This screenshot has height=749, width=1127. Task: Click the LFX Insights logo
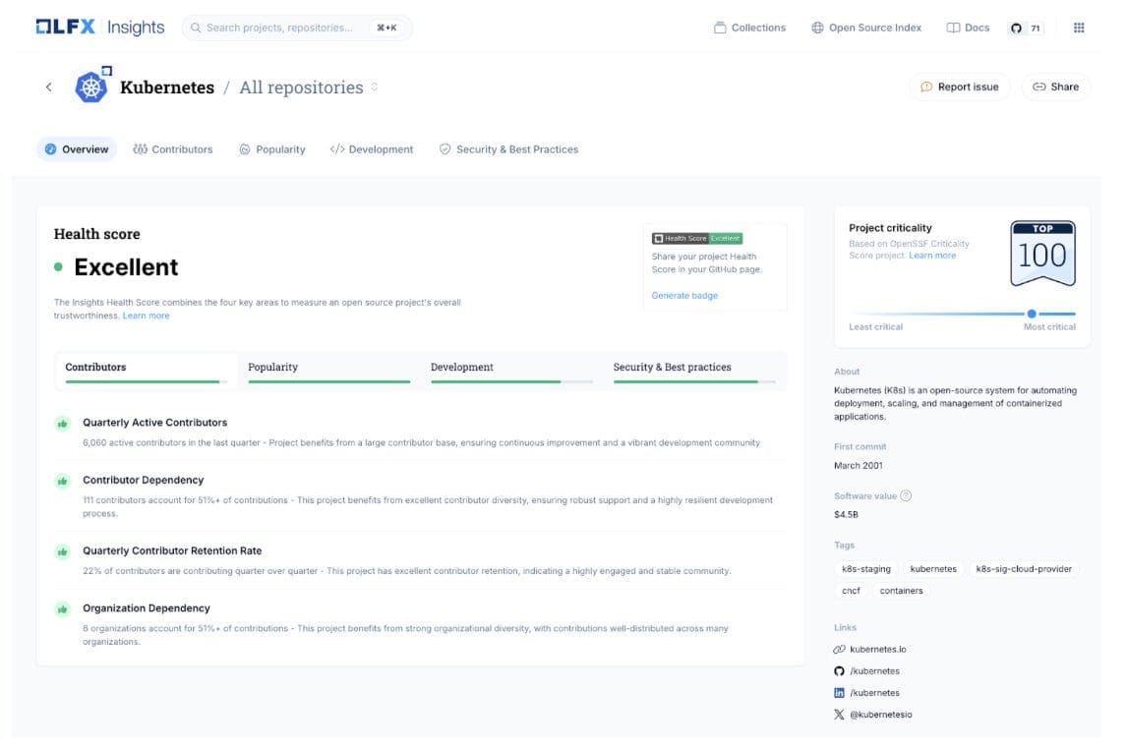click(100, 28)
